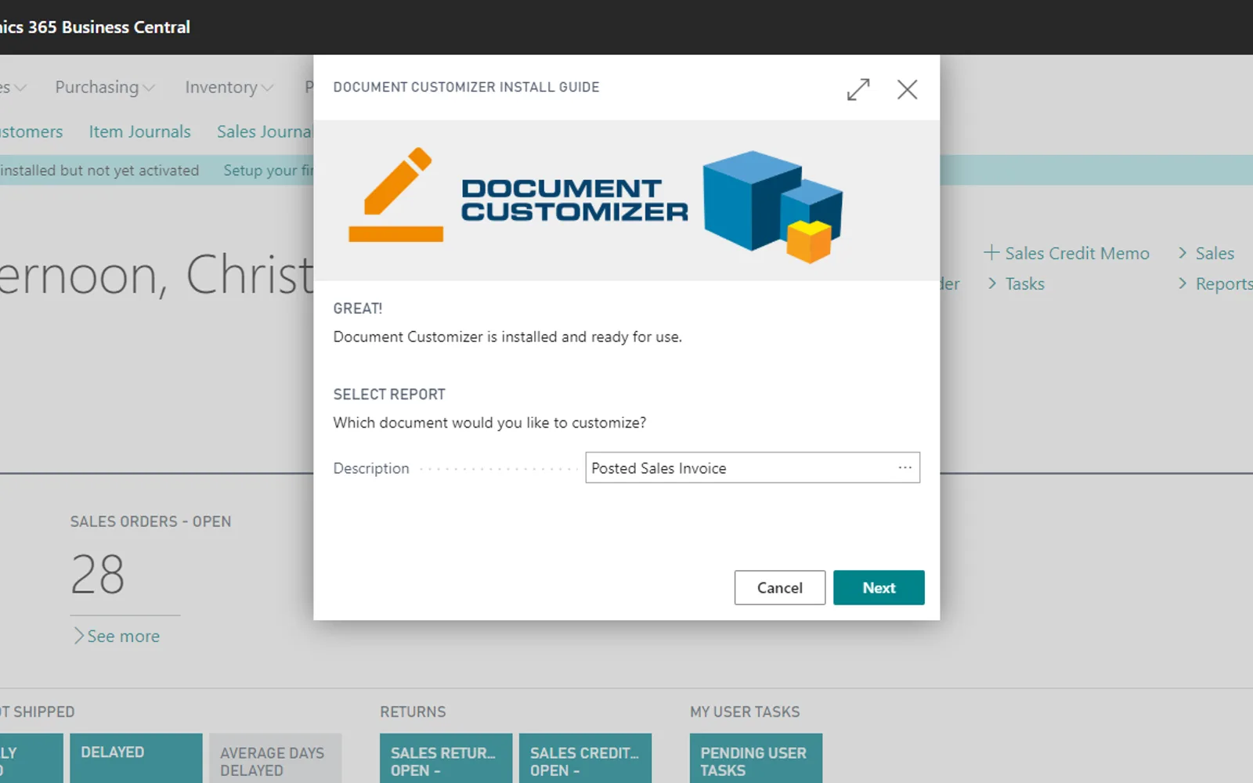1253x783 pixels.
Task: Expand the Tasks actions group
Action: 1016,283
